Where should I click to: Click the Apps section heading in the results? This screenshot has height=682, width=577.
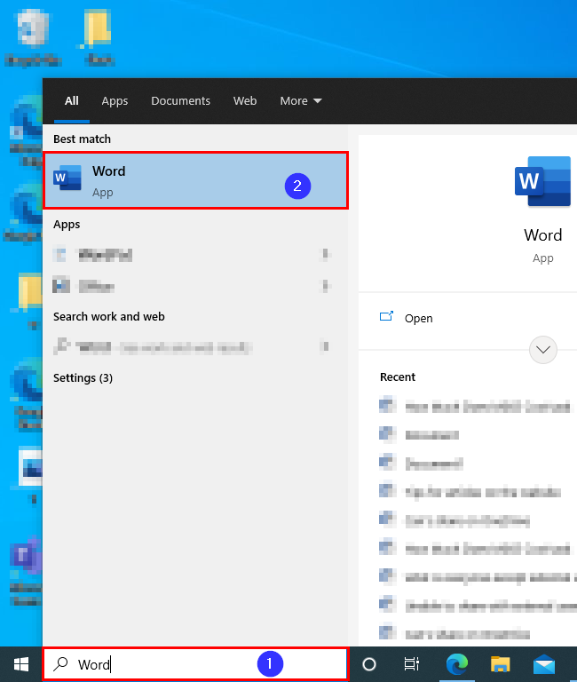pos(67,225)
